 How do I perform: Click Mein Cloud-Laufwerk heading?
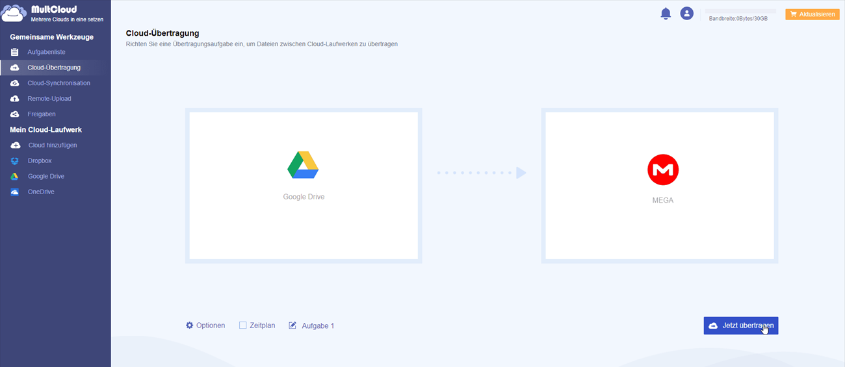pos(45,130)
